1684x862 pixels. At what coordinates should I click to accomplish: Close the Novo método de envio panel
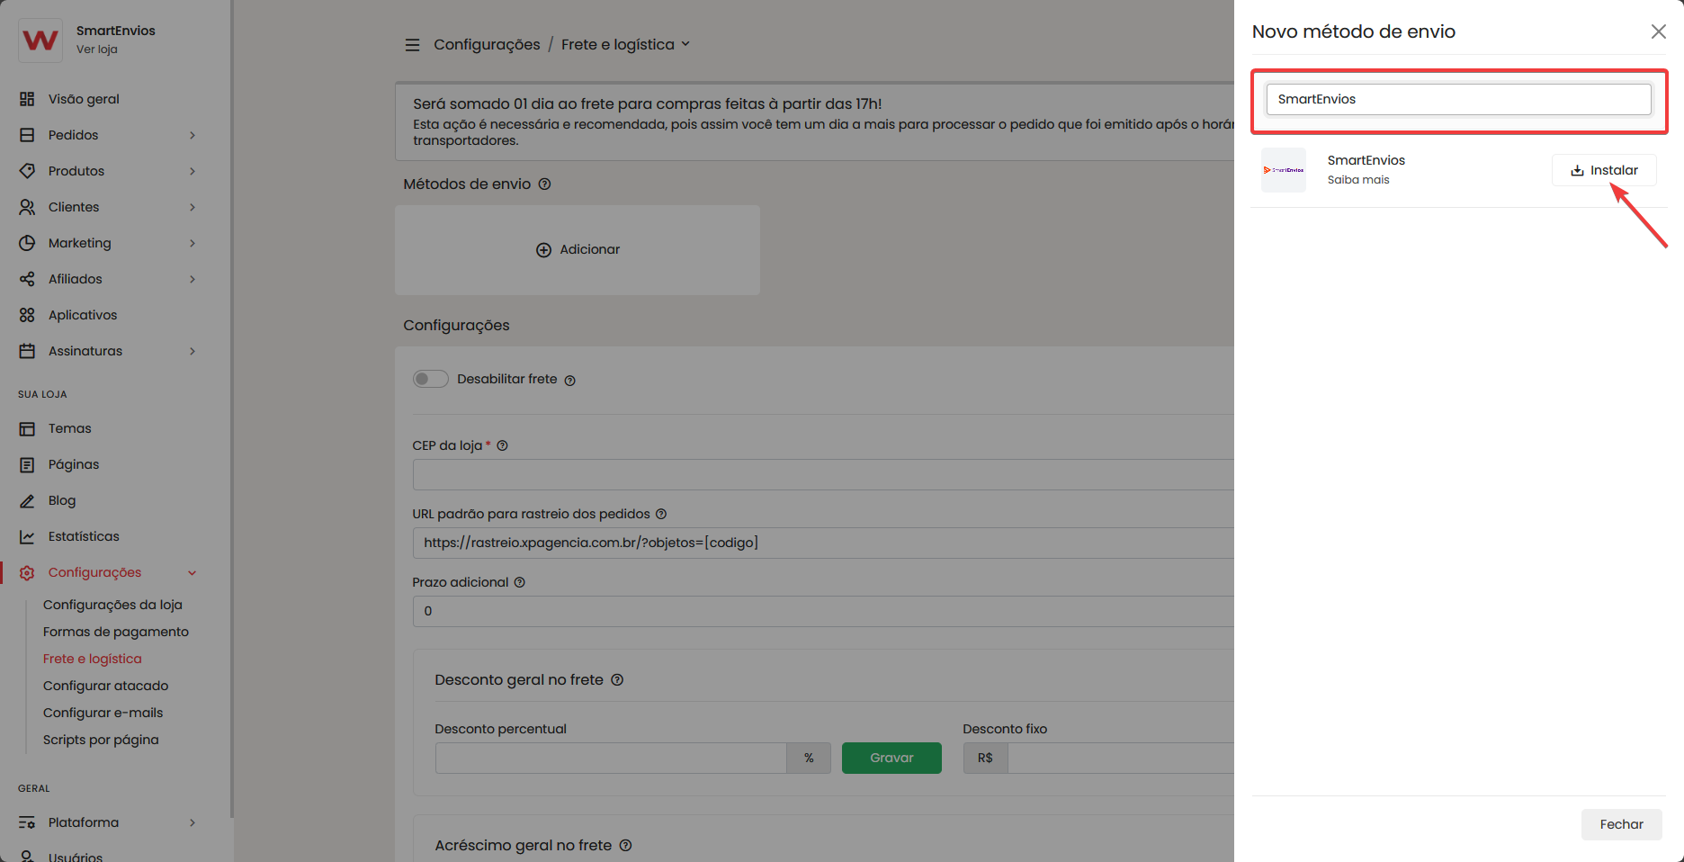[1658, 31]
